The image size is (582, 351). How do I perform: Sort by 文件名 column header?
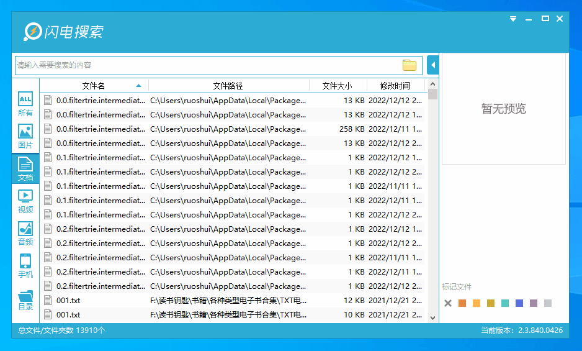pos(94,86)
